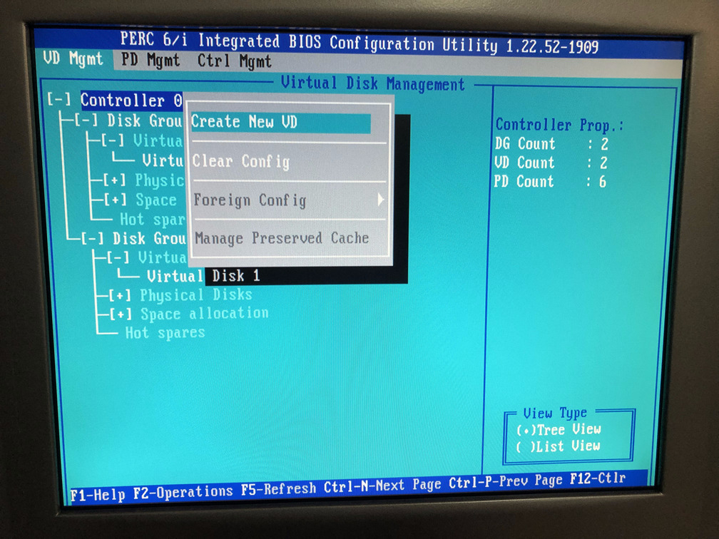This screenshot has width=719, height=539.
Task: Expand second group's Space allocation node
Action: [x=121, y=314]
